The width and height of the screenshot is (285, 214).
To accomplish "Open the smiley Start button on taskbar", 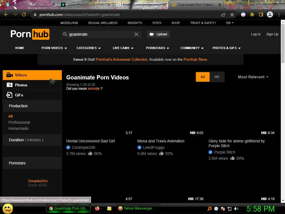I will (x=8, y=209).
